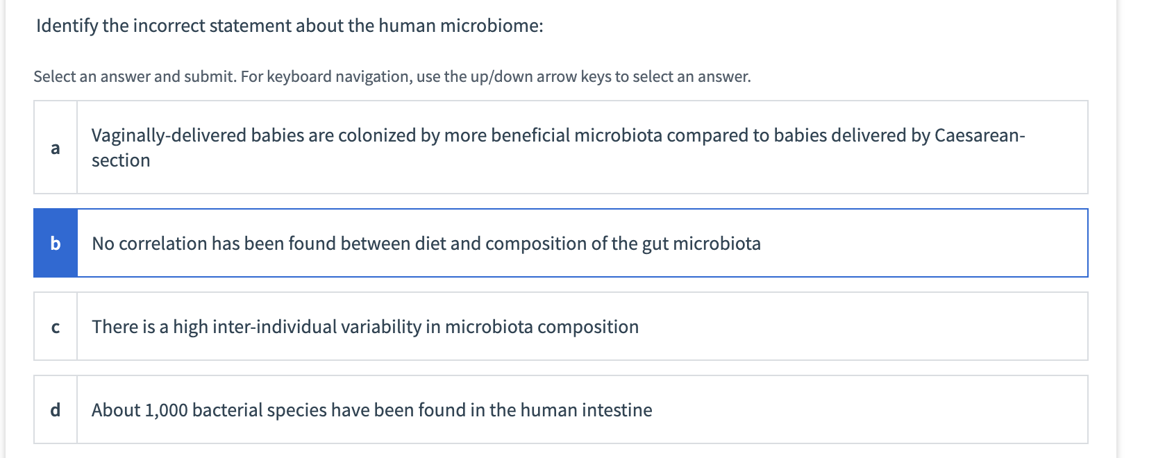
Task: Click the gut microbiota statement text
Action: 427,244
